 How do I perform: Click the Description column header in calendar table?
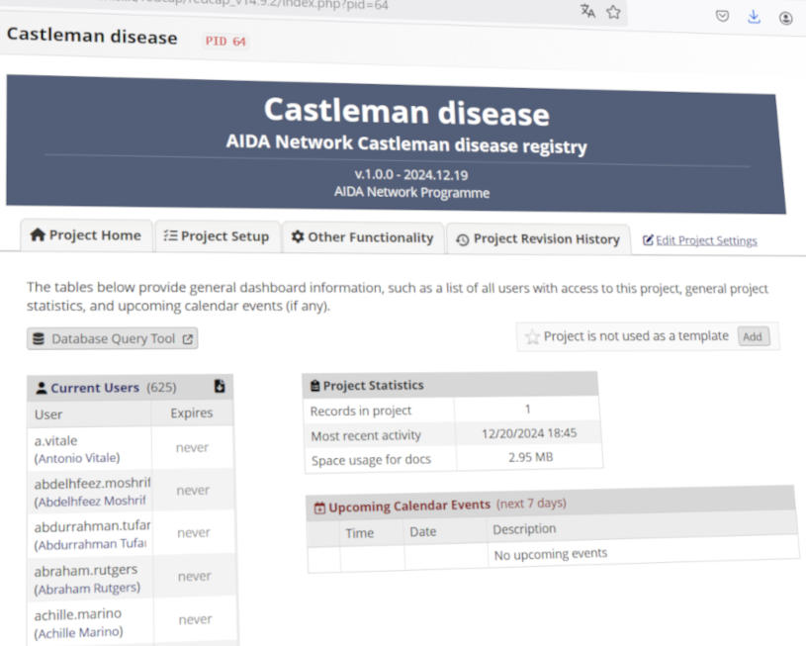(x=524, y=529)
